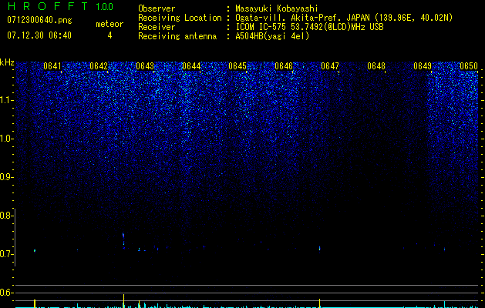Click the 0.6 frequency axis label
Viewport: 485px width, 308px height.
(x=5, y=293)
